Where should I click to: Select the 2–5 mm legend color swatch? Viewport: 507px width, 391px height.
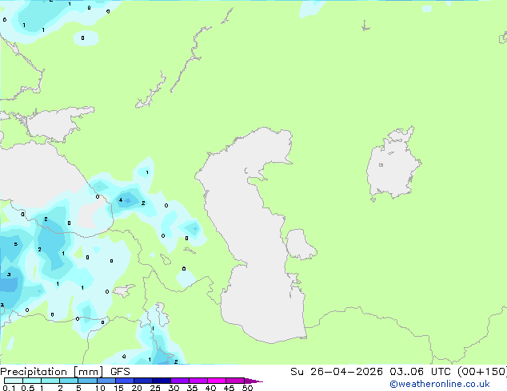[x=69, y=381]
